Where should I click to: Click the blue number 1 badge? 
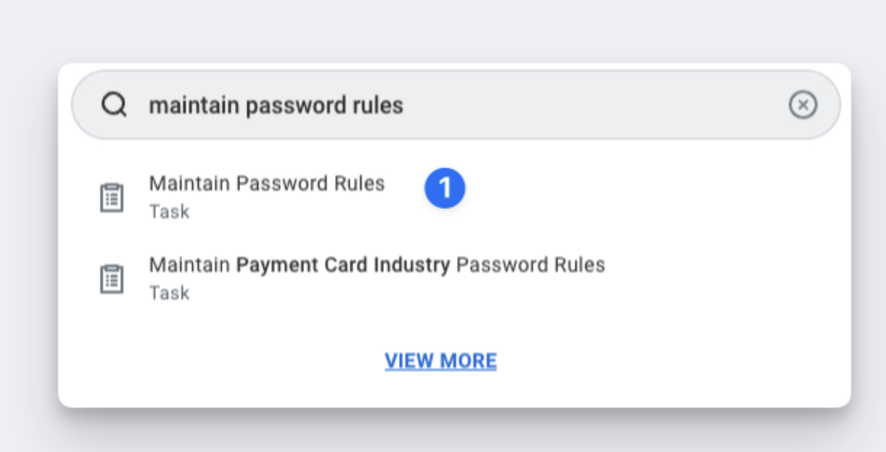coord(444,188)
